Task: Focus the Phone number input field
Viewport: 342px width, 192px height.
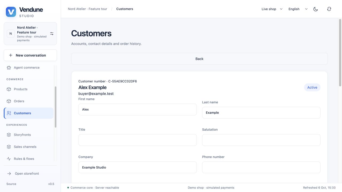Action: 261,167
